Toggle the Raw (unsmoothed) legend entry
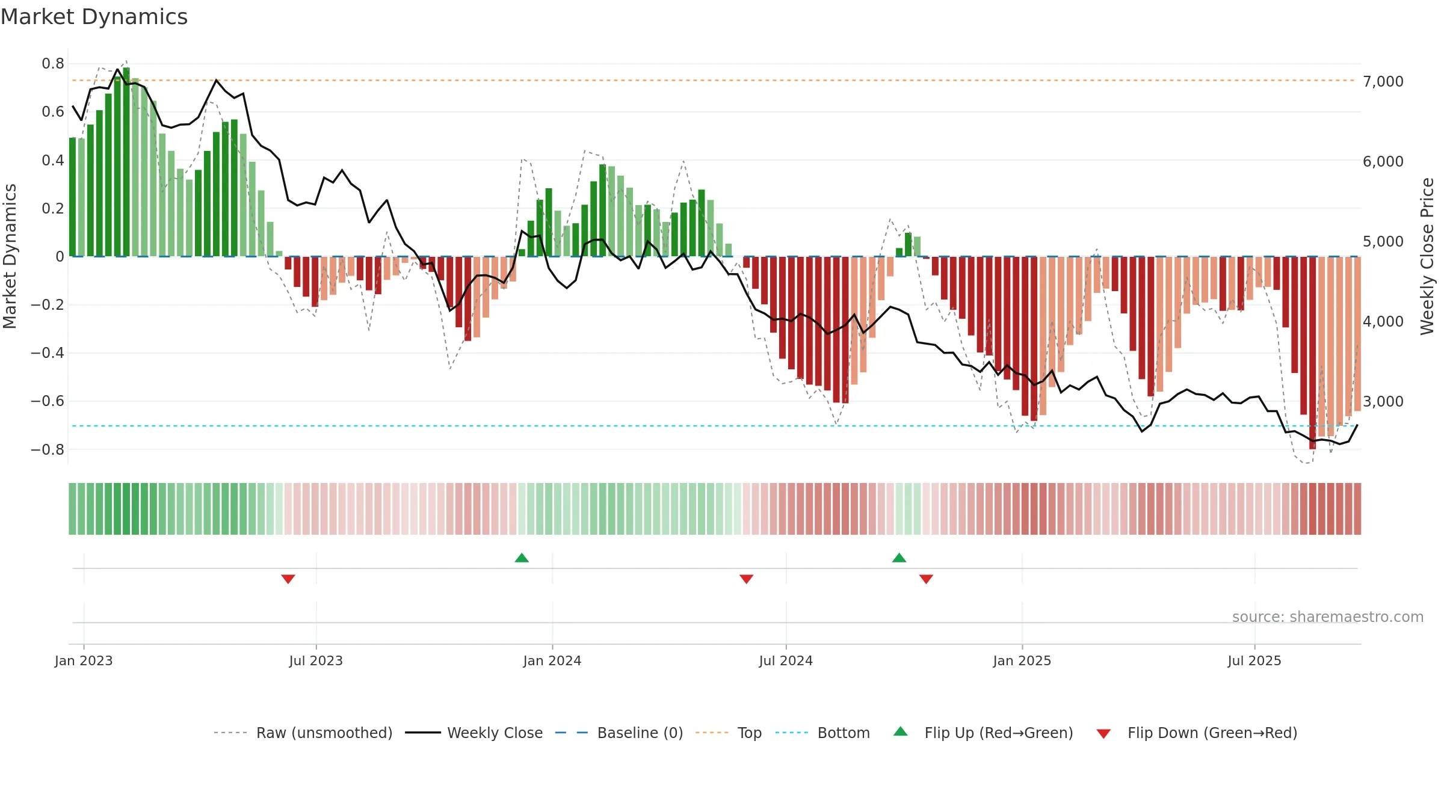 pos(303,733)
